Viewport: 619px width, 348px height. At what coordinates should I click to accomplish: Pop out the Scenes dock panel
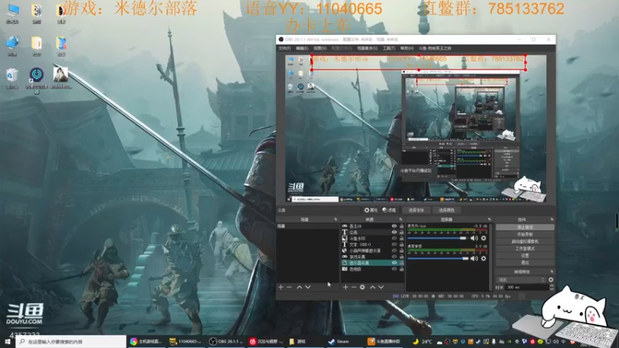[x=336, y=220]
